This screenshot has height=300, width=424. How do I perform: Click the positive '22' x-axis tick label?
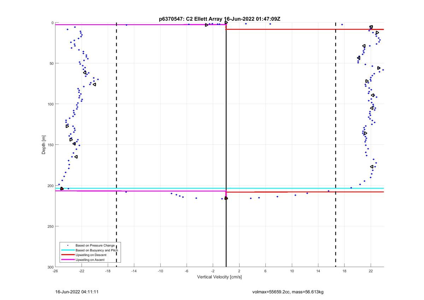coord(371,271)
